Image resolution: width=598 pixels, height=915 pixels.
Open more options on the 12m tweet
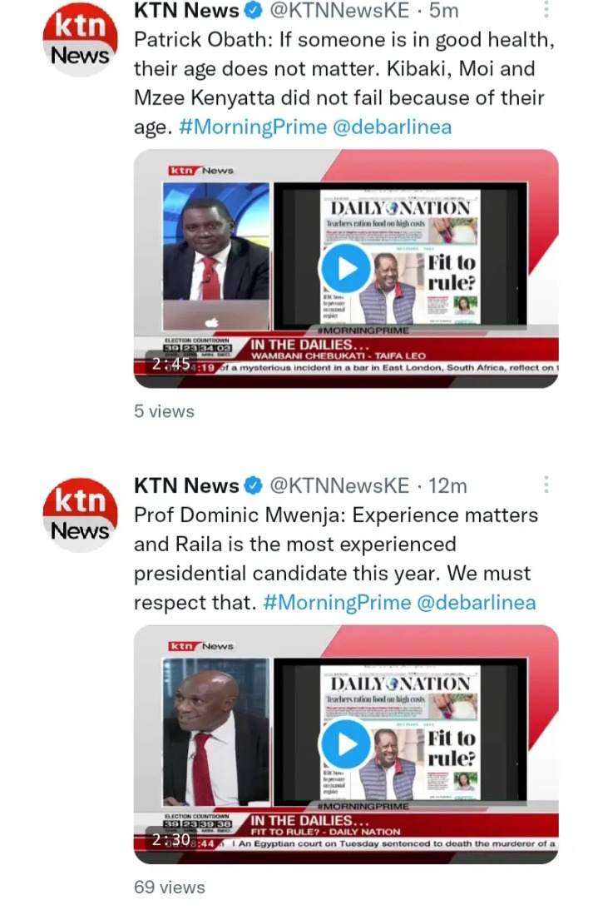coord(546,484)
